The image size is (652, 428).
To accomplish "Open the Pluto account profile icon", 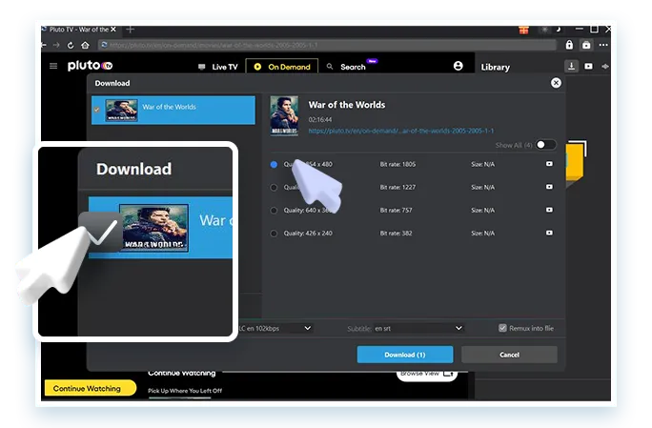I will pyautogui.click(x=458, y=66).
